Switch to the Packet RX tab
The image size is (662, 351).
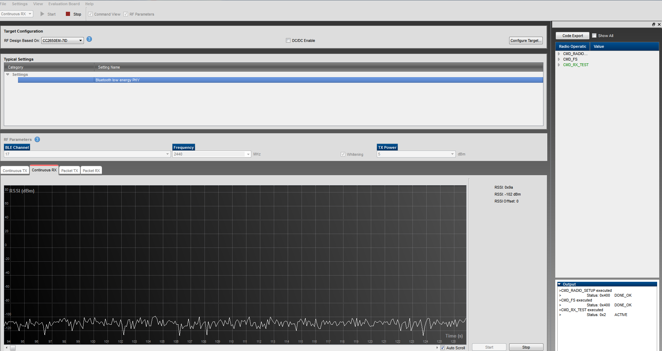pyautogui.click(x=91, y=171)
